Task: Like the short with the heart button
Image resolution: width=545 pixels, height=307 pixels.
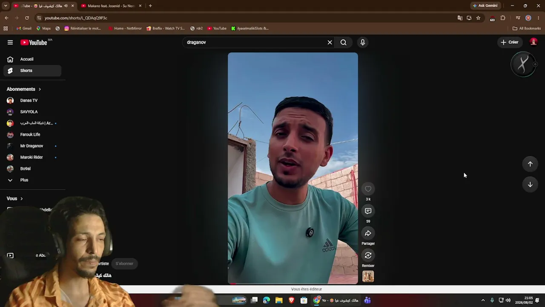Action: tap(368, 189)
